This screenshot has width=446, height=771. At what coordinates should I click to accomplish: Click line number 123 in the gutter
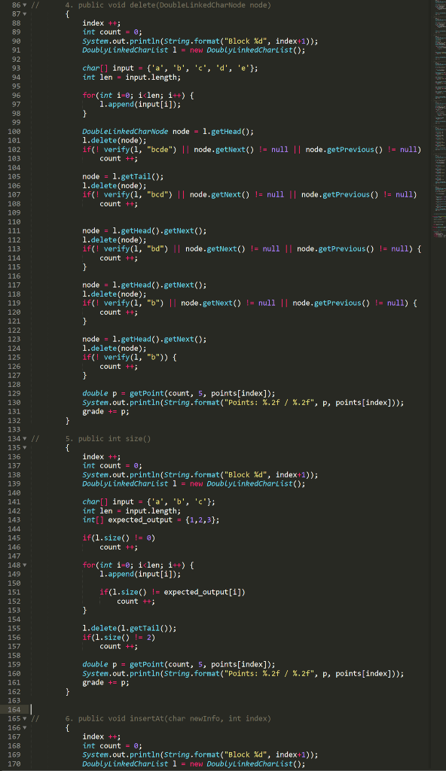point(14,340)
